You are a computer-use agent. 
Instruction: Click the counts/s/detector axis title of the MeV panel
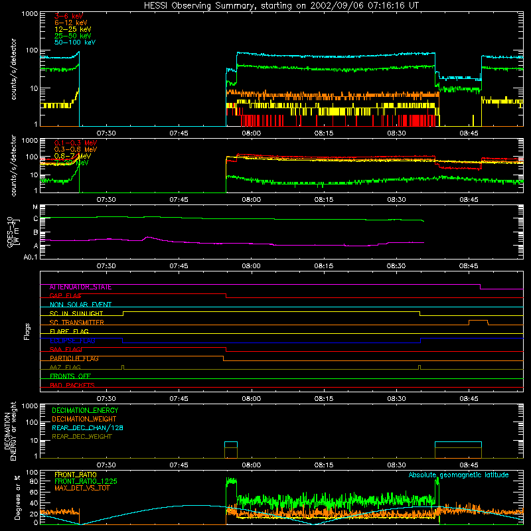13,166
